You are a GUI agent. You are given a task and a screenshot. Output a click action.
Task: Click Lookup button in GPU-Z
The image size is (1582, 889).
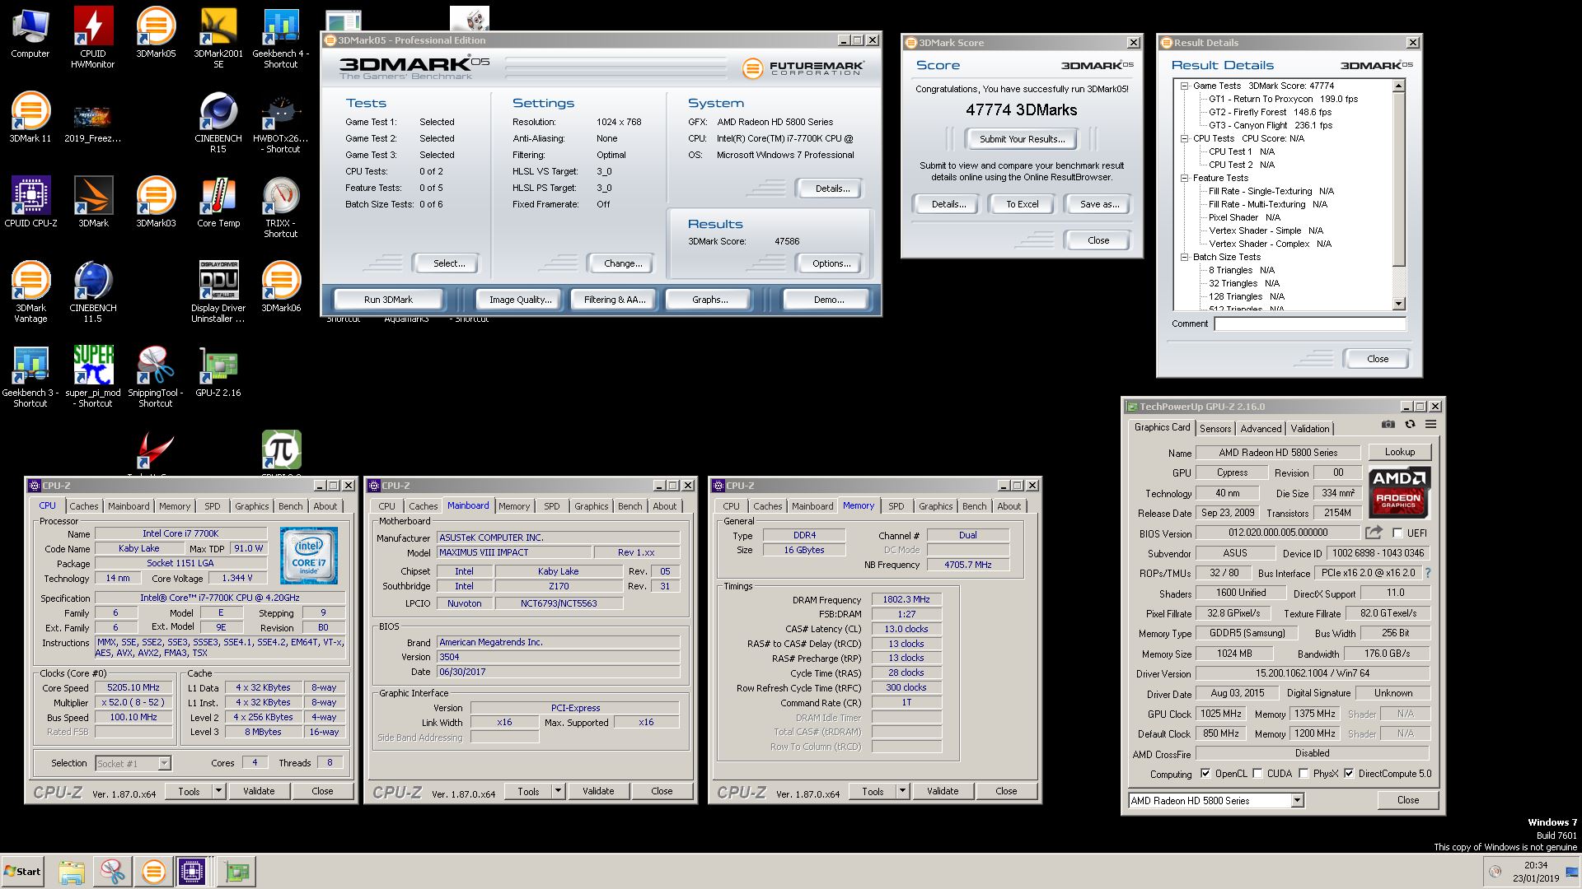1399,452
